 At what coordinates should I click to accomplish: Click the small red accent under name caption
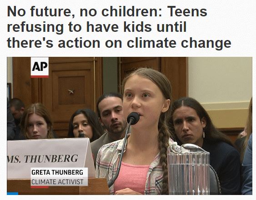pos(40,187)
